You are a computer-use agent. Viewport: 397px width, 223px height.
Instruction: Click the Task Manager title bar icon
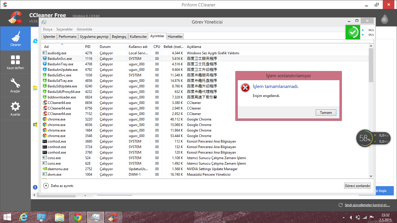pos(44,22)
